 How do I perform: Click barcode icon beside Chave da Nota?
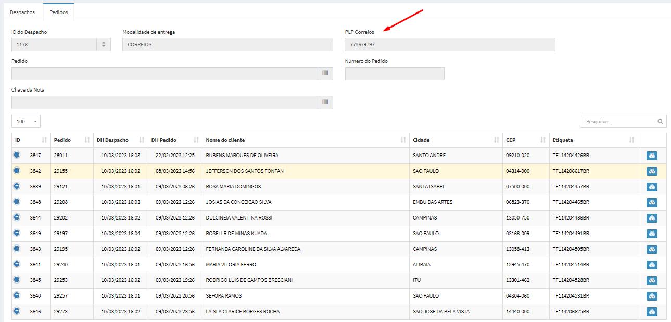325,102
